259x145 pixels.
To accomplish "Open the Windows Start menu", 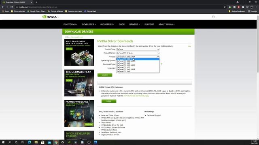I will pyautogui.click(x=3, y=142).
